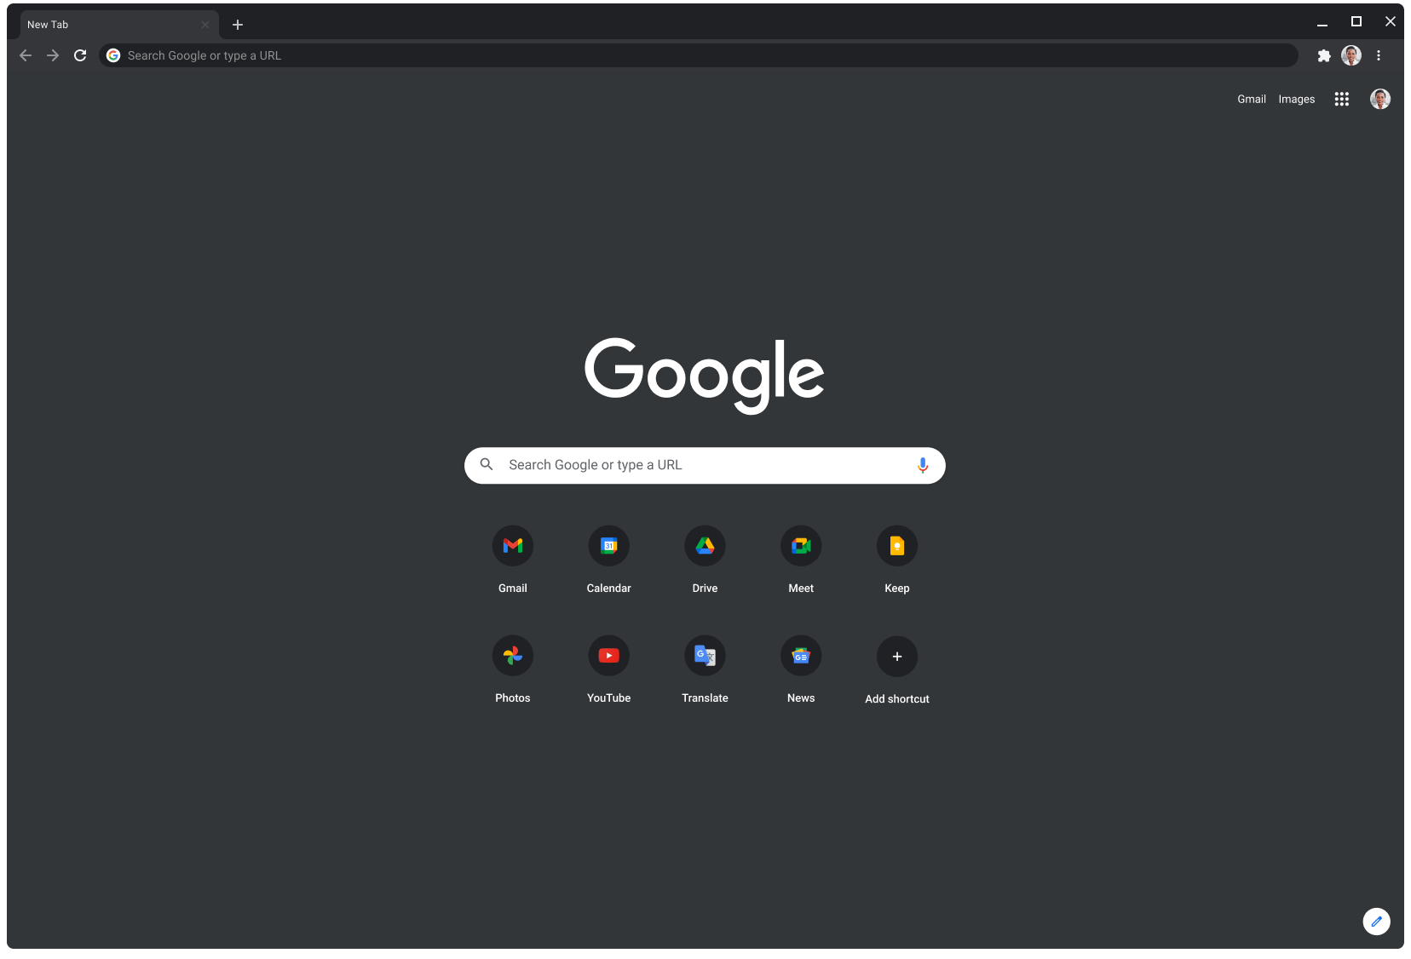Click the Images link
This screenshot has height=959, width=1411.
(1296, 99)
